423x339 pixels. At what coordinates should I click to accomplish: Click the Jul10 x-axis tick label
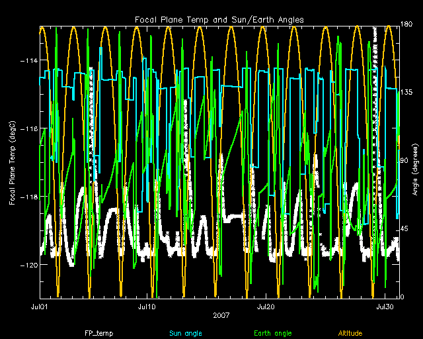147,308
